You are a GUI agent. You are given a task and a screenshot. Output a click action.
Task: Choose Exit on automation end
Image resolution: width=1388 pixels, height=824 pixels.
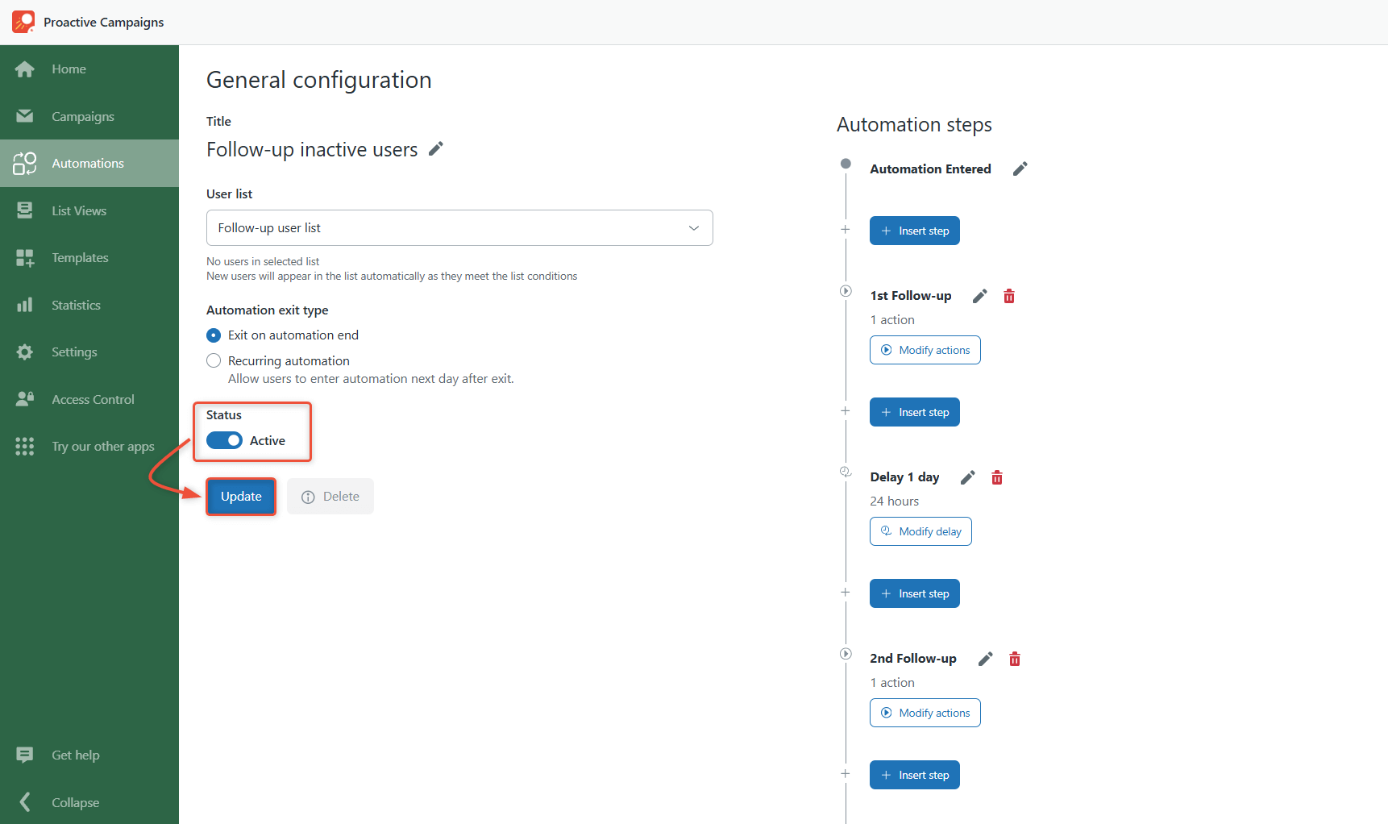(214, 335)
